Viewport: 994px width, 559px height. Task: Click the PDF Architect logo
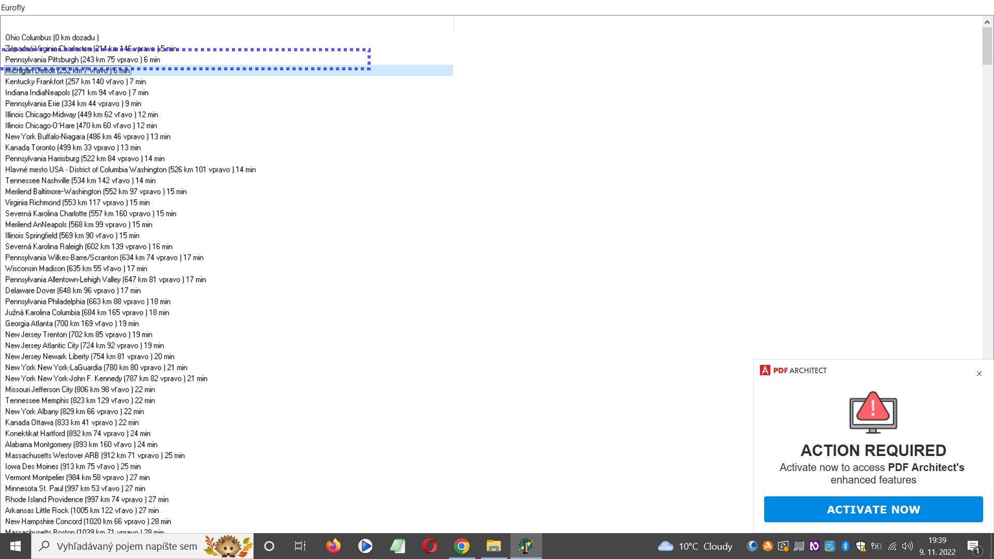pyautogui.click(x=793, y=371)
